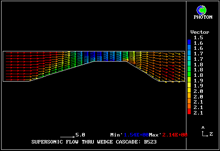
Task: Click the flat top of the wedge
Action: pyautogui.click(x=111, y=61)
